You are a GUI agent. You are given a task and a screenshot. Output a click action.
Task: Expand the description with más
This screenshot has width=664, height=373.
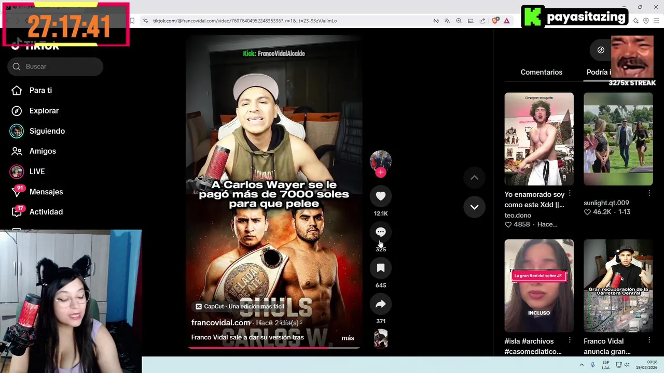(x=348, y=338)
